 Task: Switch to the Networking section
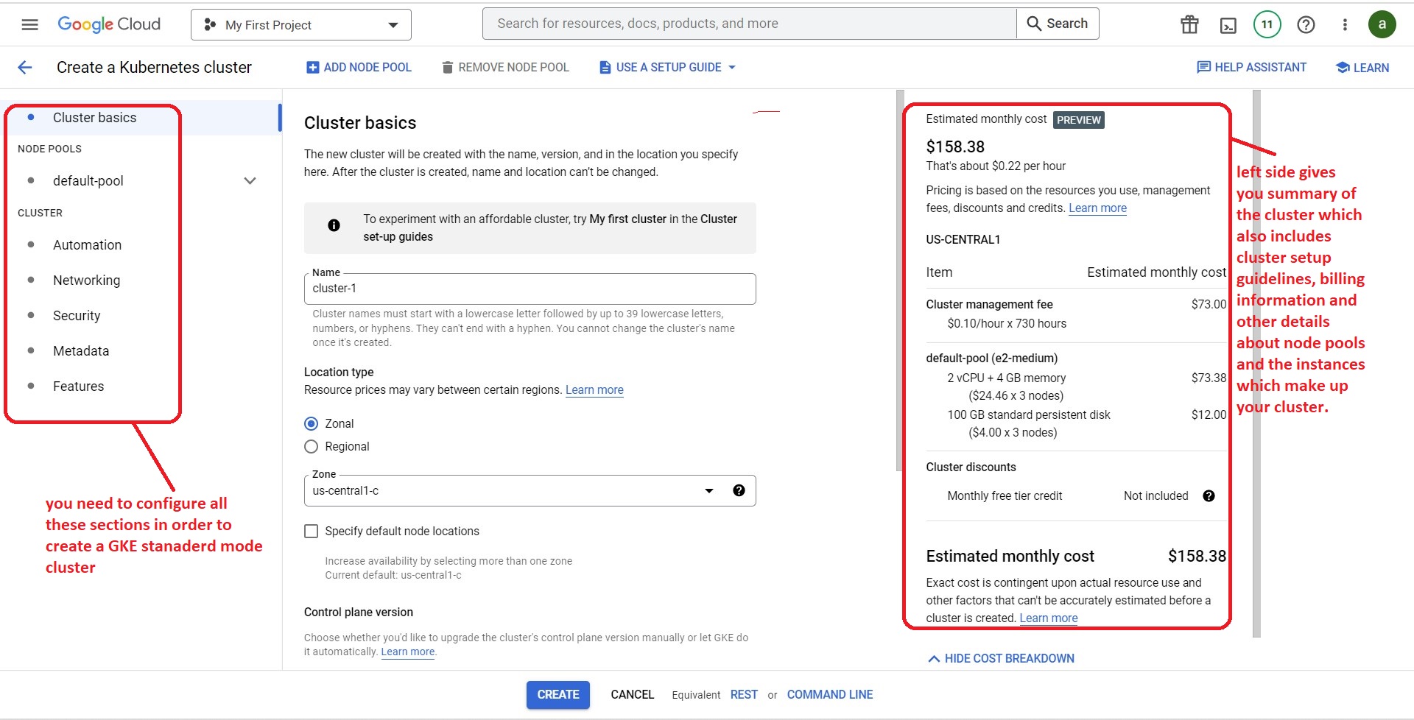(x=86, y=280)
